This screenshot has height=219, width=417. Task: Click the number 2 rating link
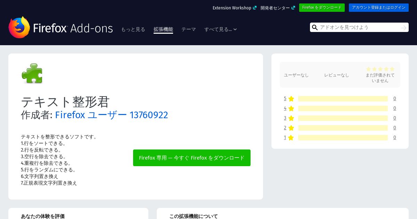point(285,128)
